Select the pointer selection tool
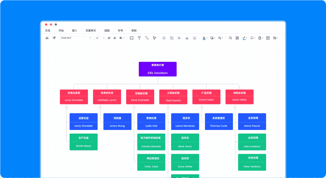The width and height of the screenshot is (326, 178). (154, 38)
